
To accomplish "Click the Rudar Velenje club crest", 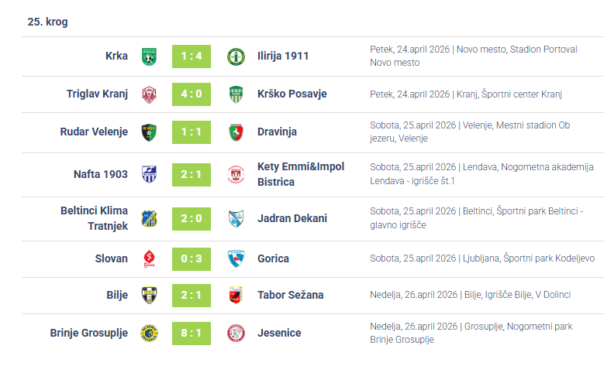I will (149, 132).
